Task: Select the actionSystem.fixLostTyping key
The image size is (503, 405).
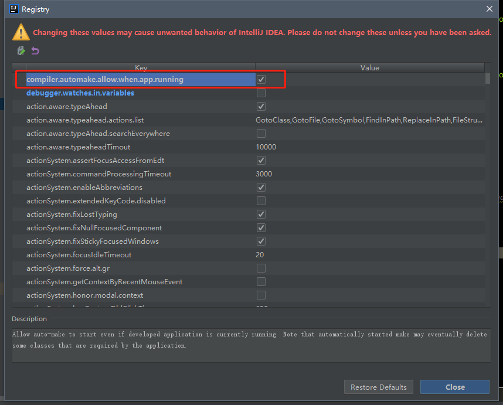Action: point(72,214)
